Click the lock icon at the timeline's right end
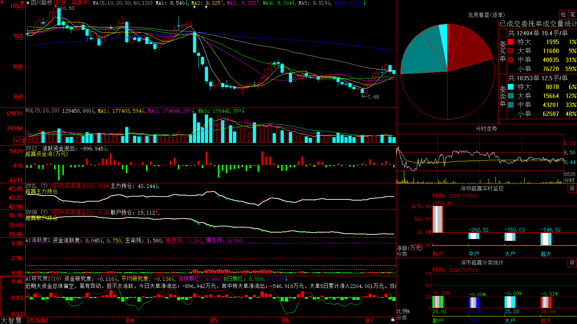The width and height of the screenshot is (577, 324). (x=393, y=320)
